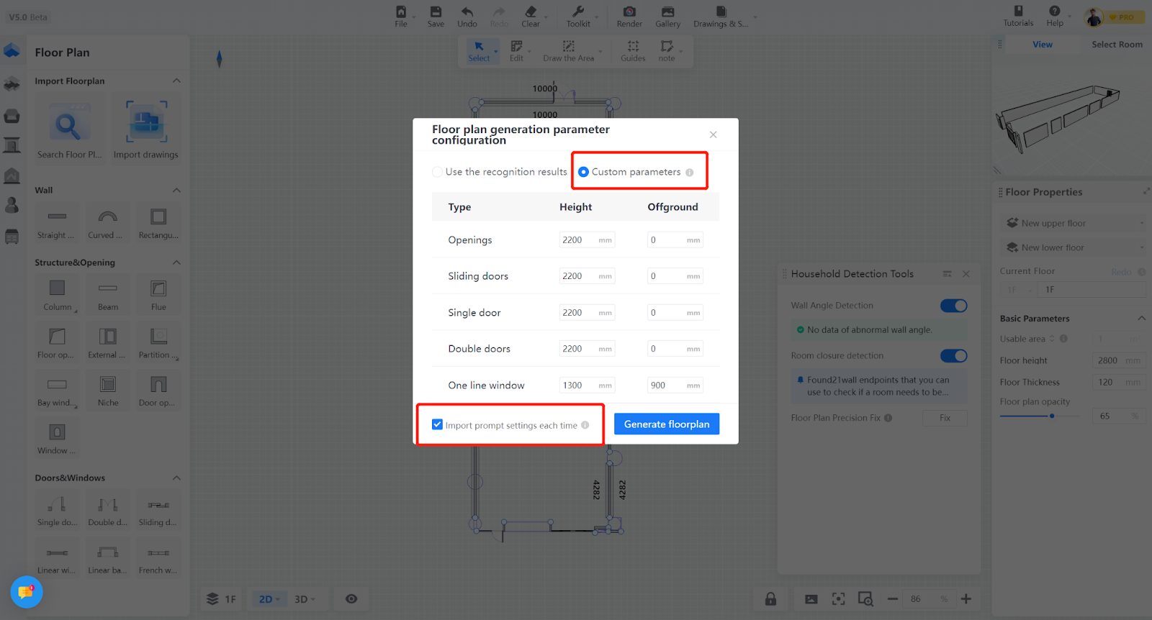Launch the Render camera tool
Screen dimensions: 1152x620
pyautogui.click(x=629, y=17)
